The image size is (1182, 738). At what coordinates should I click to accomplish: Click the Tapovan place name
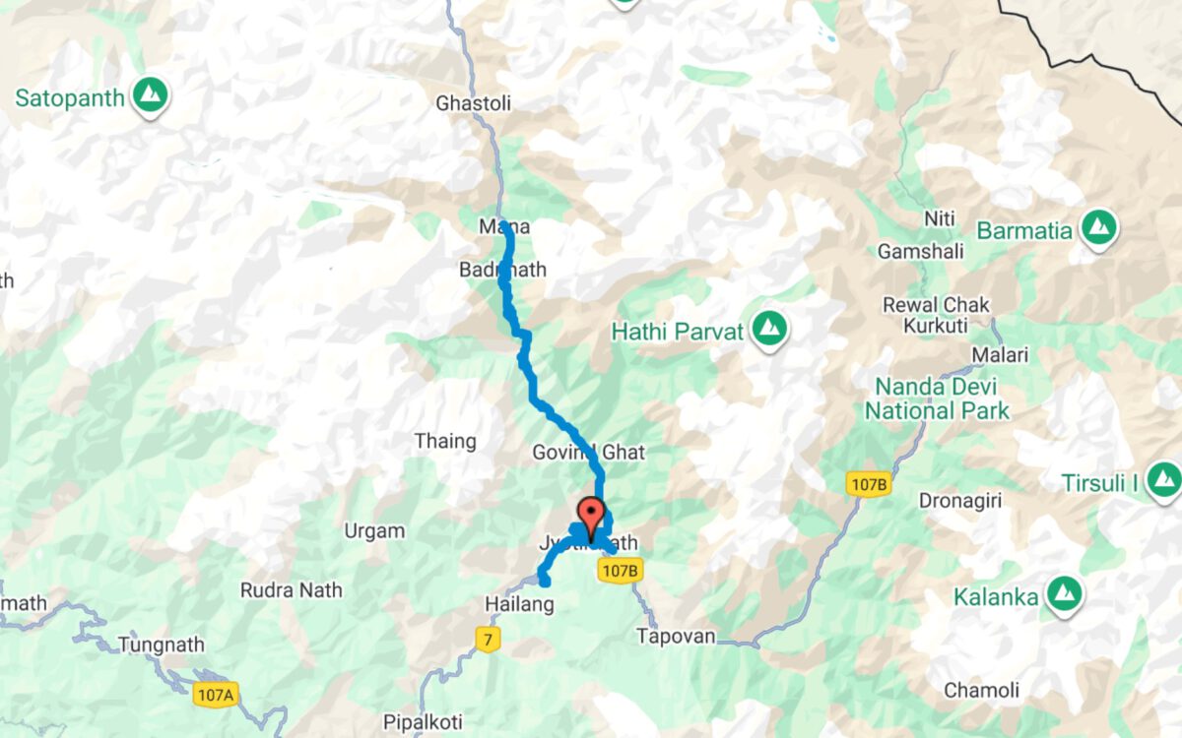point(676,636)
